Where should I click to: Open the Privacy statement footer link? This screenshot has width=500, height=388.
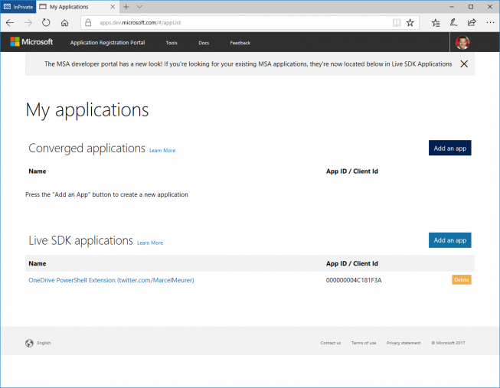(x=404, y=343)
